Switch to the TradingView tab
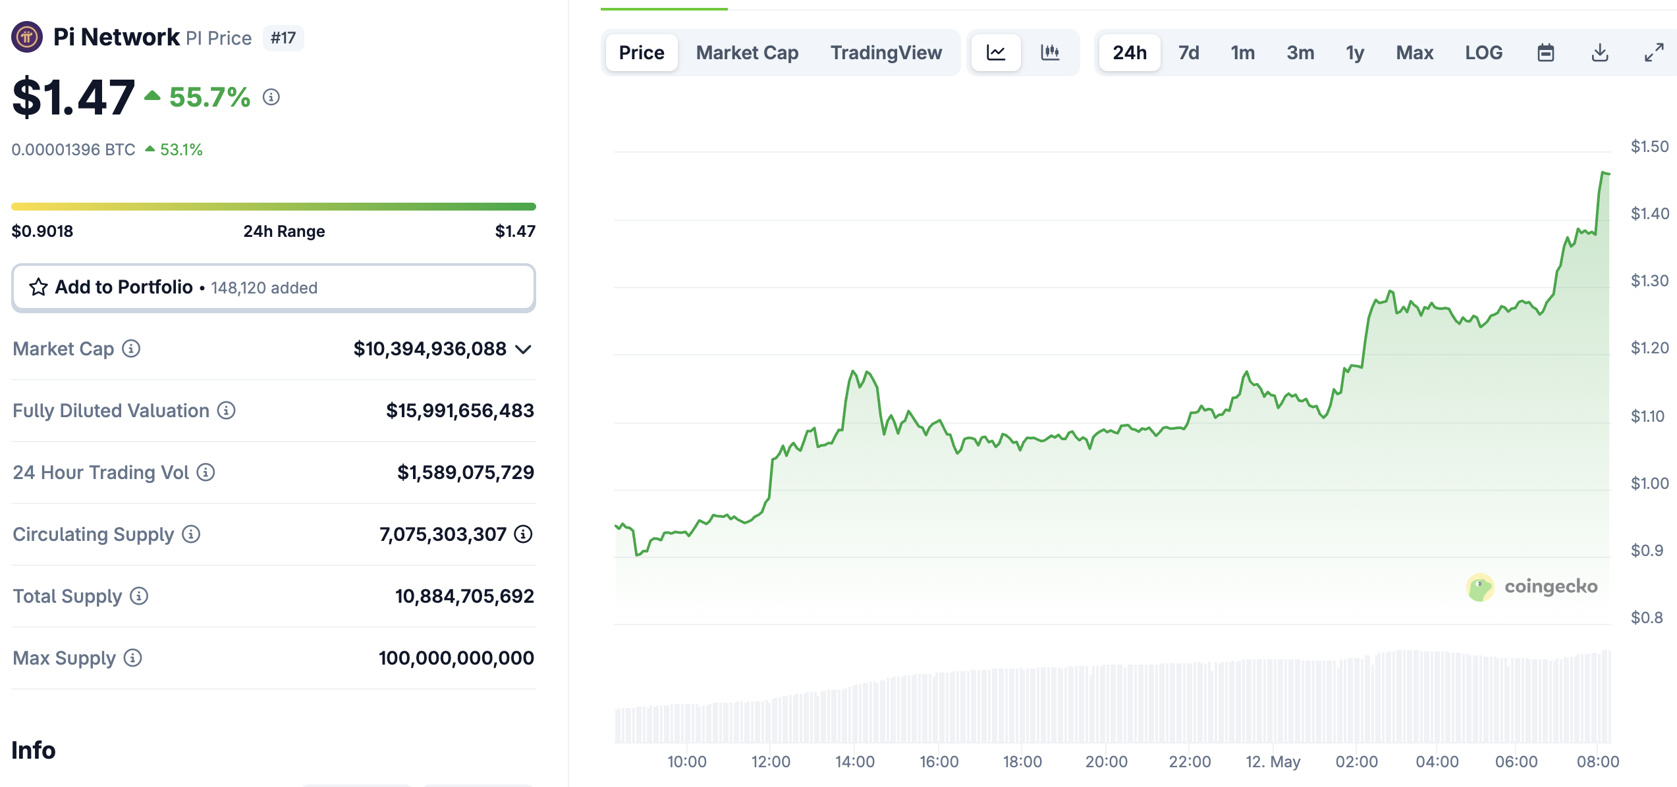The width and height of the screenshot is (1677, 787). coord(886,53)
